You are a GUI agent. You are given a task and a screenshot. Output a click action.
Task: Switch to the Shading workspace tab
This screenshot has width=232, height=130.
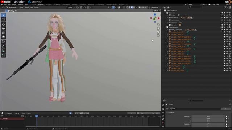click(75, 5)
